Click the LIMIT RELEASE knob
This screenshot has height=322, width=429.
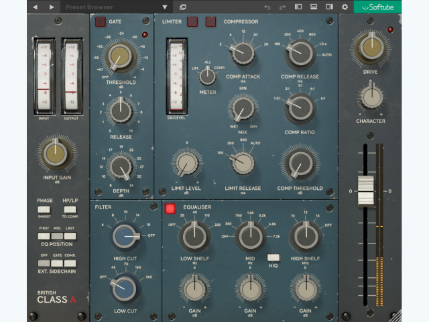(x=243, y=164)
